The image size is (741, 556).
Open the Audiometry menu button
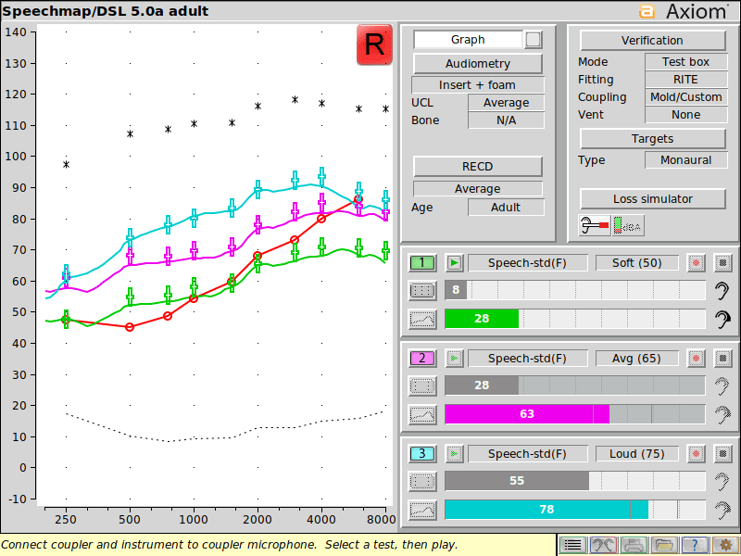point(478,63)
